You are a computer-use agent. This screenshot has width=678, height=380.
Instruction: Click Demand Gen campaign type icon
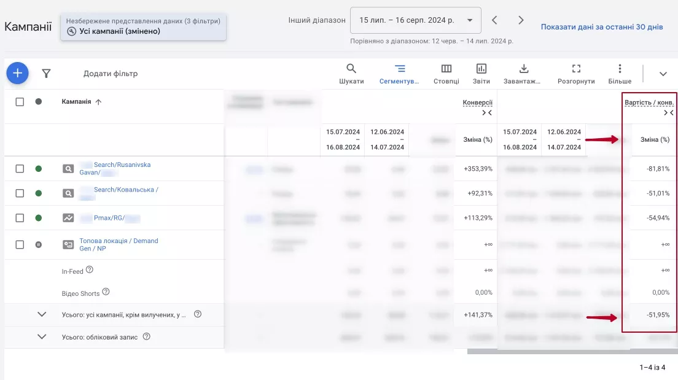coord(68,245)
